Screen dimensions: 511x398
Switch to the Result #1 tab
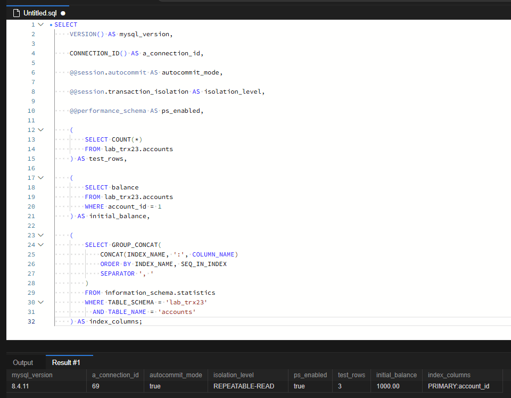pos(66,362)
